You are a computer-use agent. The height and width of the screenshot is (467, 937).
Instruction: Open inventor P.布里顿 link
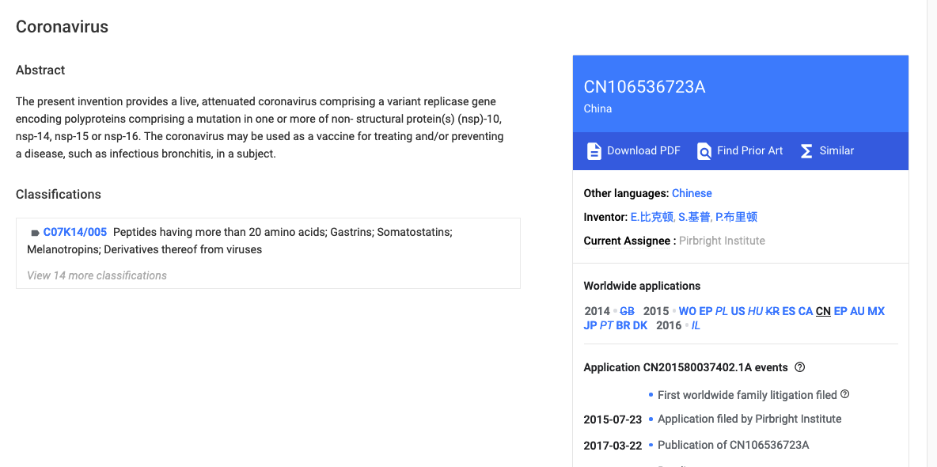[736, 217]
